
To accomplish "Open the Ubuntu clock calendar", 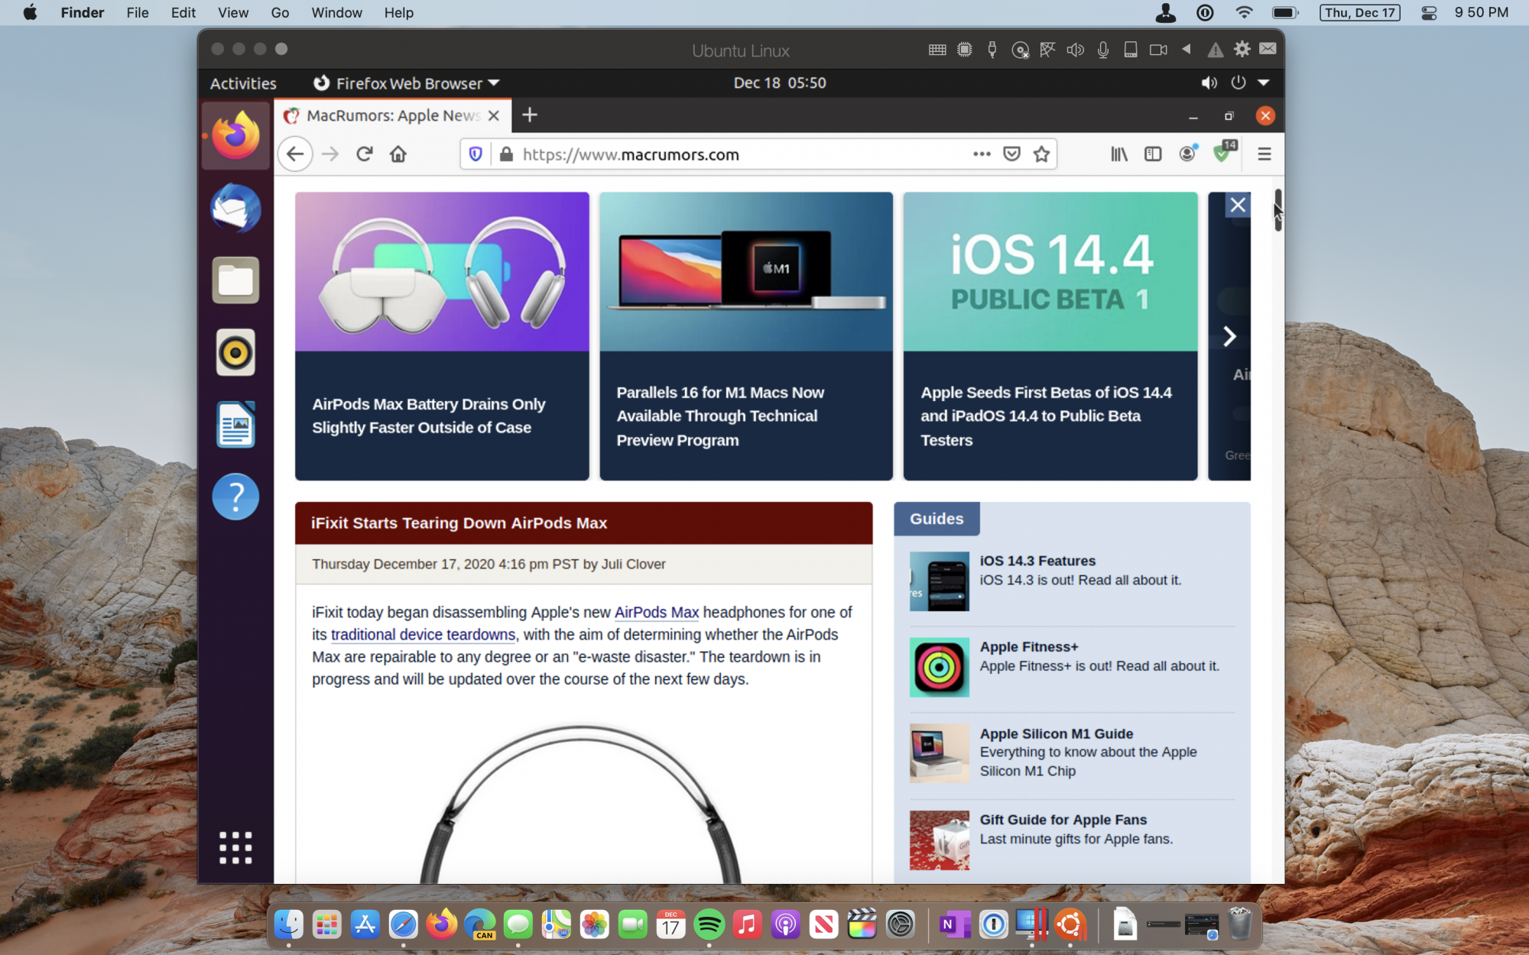I will [780, 83].
